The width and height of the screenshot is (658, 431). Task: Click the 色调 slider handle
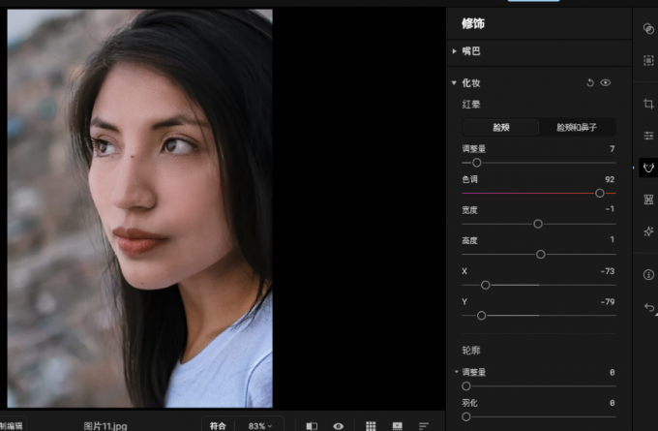pyautogui.click(x=600, y=193)
